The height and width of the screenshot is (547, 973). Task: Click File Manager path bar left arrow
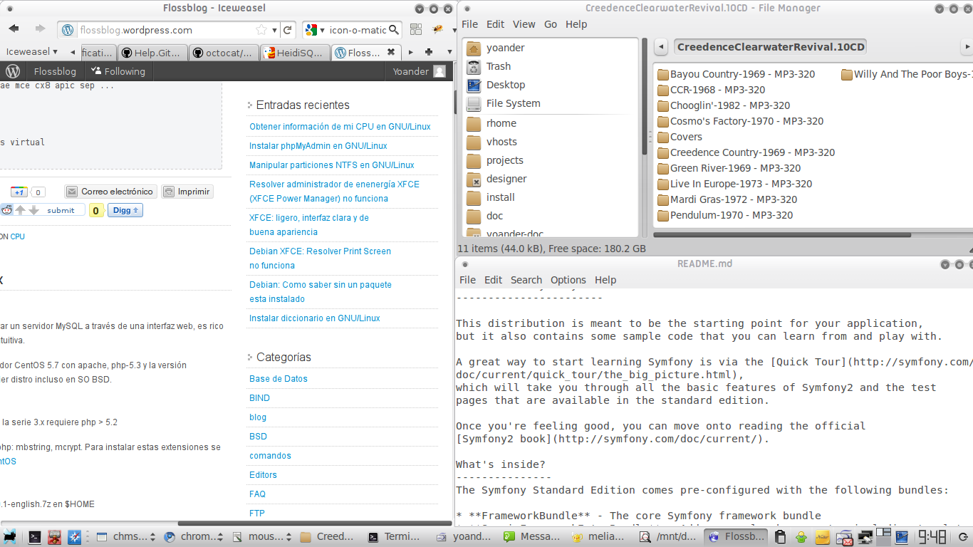coord(662,47)
